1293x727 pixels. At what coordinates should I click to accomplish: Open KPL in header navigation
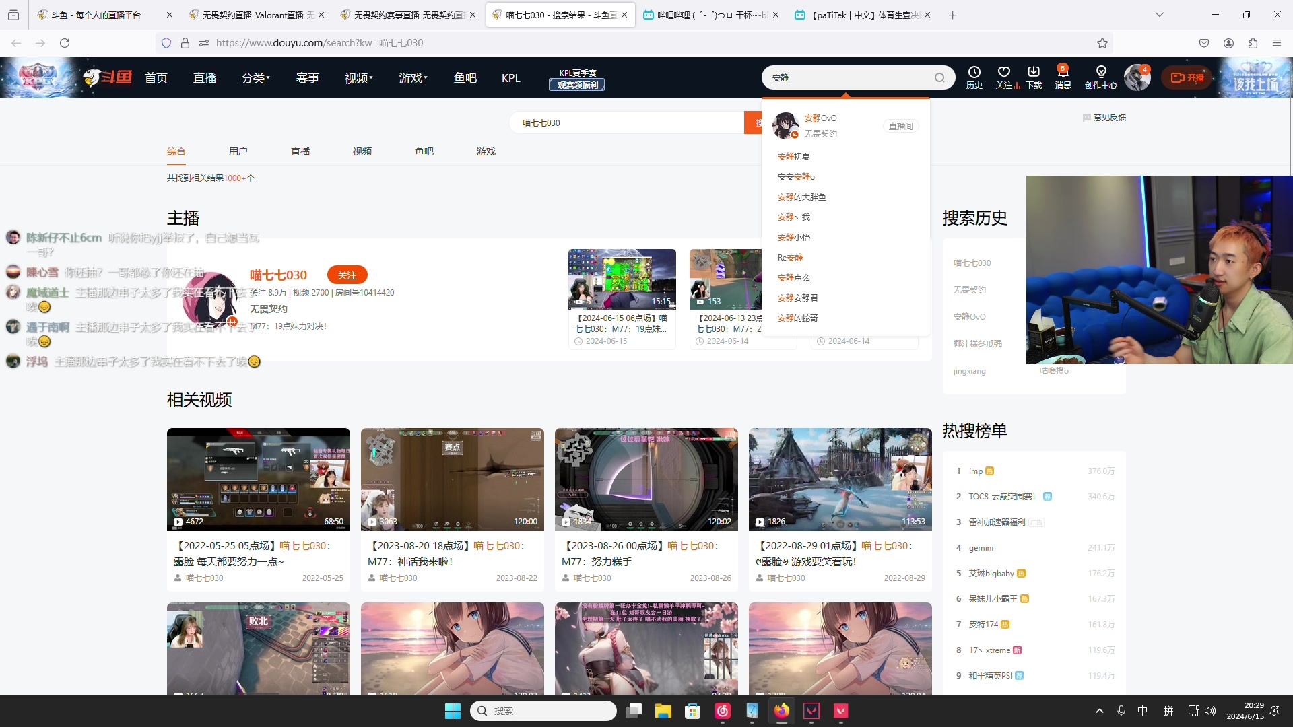click(511, 78)
